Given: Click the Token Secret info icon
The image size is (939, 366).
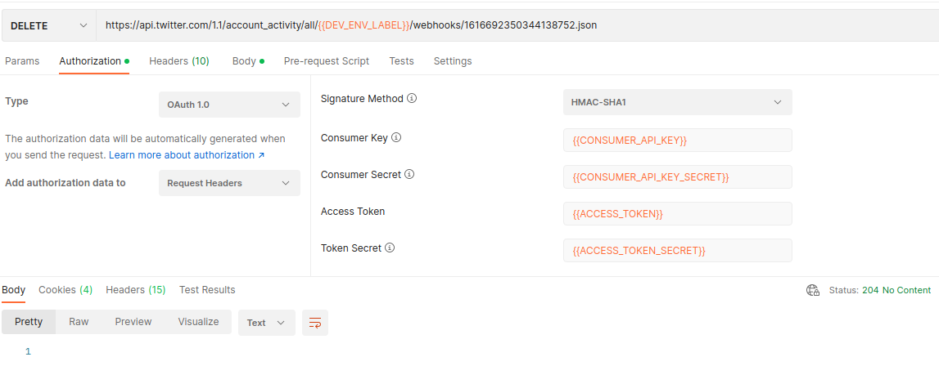Looking at the screenshot, I should pyautogui.click(x=390, y=248).
